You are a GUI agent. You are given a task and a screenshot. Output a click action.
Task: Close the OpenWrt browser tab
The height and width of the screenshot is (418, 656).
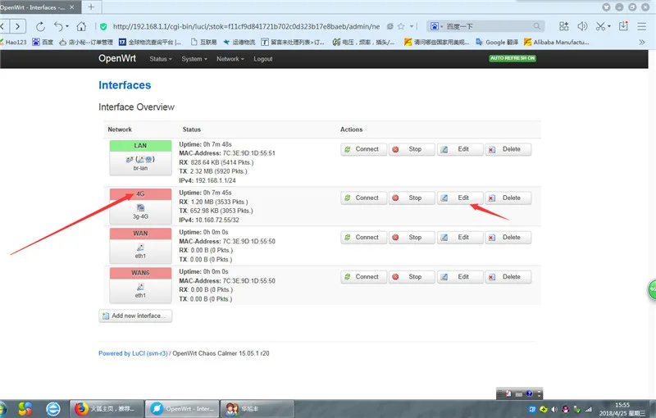[x=71, y=7]
